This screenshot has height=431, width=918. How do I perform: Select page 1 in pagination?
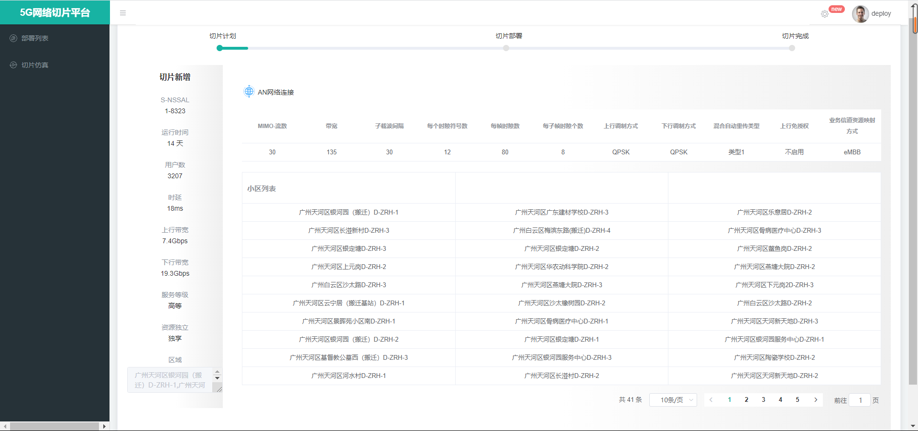(730, 400)
